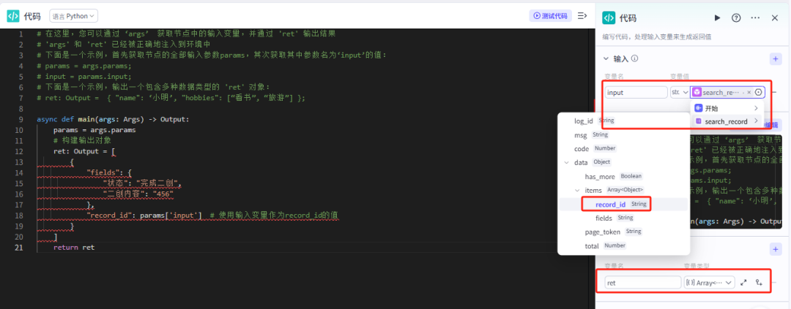Click the return ret line in editor
The image size is (791, 309).
[x=74, y=247]
